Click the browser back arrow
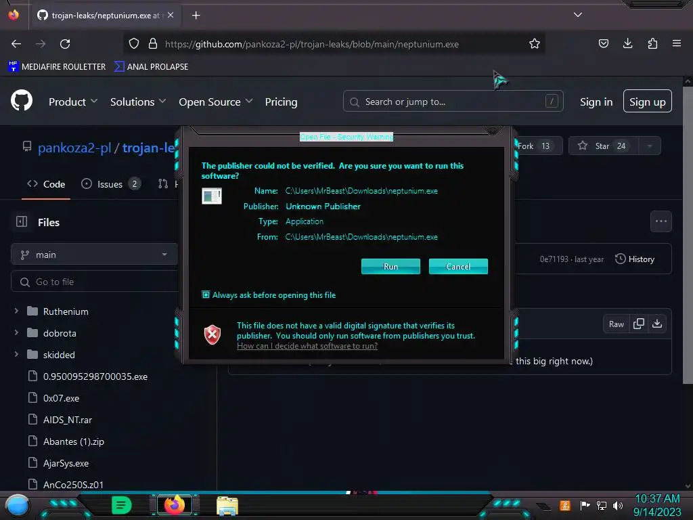 pos(16,44)
